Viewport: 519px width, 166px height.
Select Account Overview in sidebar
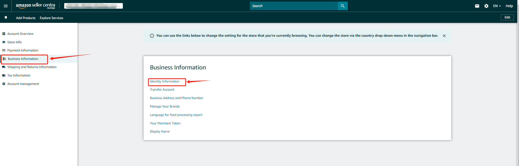click(x=20, y=34)
